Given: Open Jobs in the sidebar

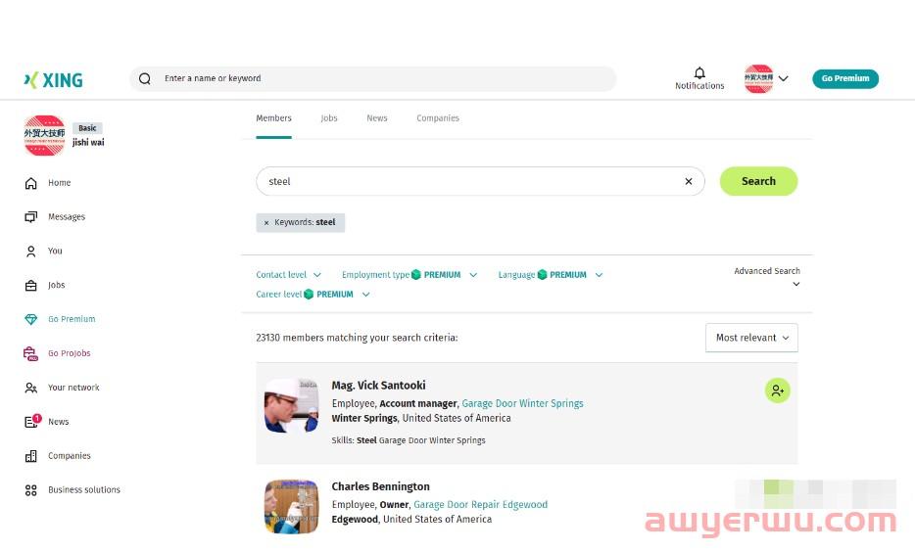Looking at the screenshot, I should pos(56,285).
